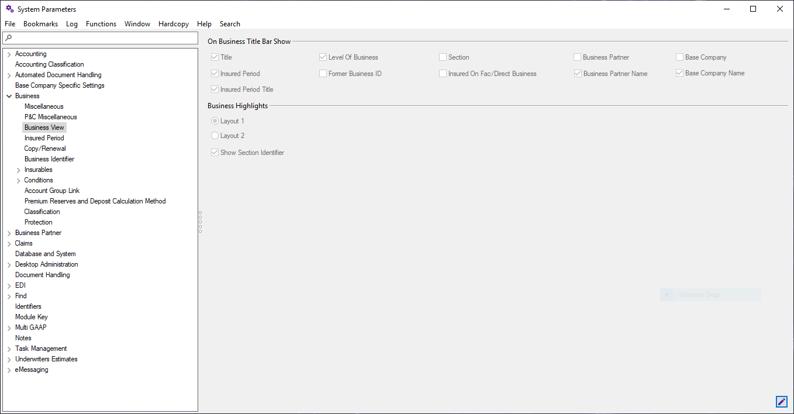This screenshot has height=414, width=794.
Task: Expand the Multi GAAP node
Action: tap(9, 328)
